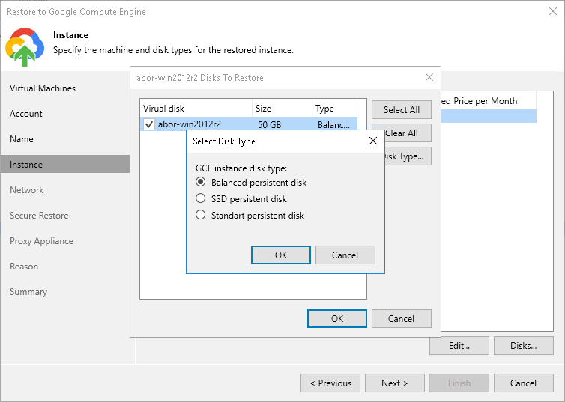Image resolution: width=565 pixels, height=402 pixels.
Task: Confirm Select Disk Type with OK
Action: pos(281,255)
